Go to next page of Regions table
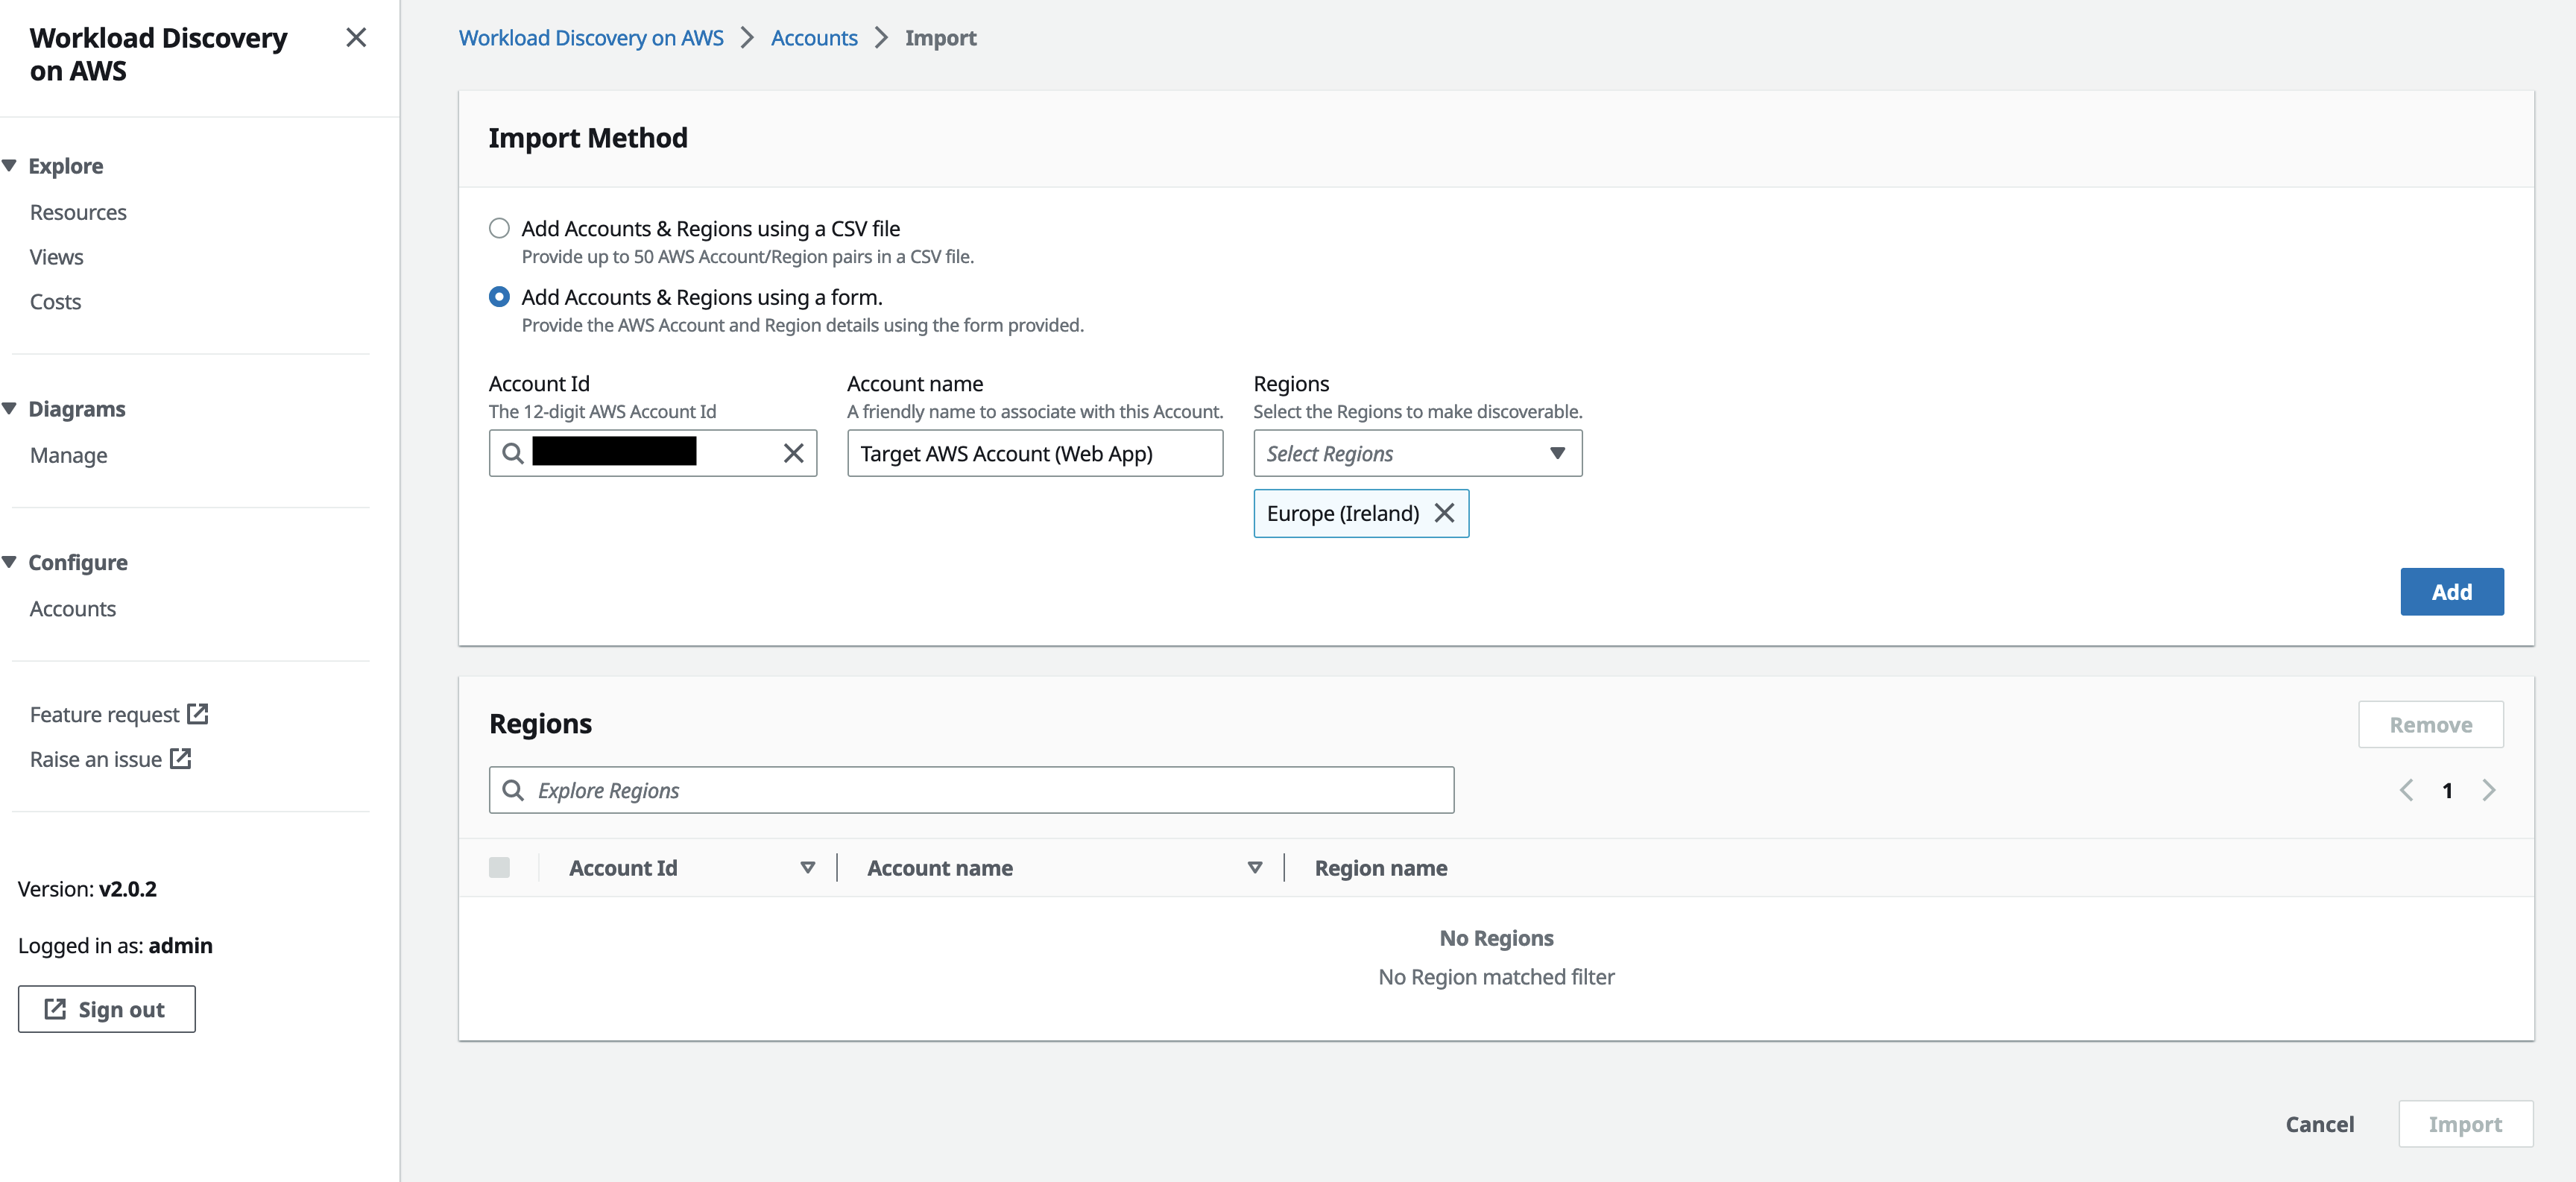Viewport: 2576px width, 1182px height. (x=2488, y=790)
